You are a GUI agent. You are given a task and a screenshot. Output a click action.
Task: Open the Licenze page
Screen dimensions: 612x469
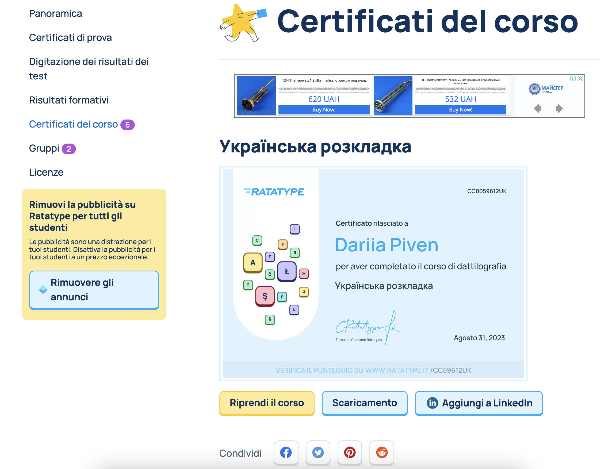tap(46, 172)
